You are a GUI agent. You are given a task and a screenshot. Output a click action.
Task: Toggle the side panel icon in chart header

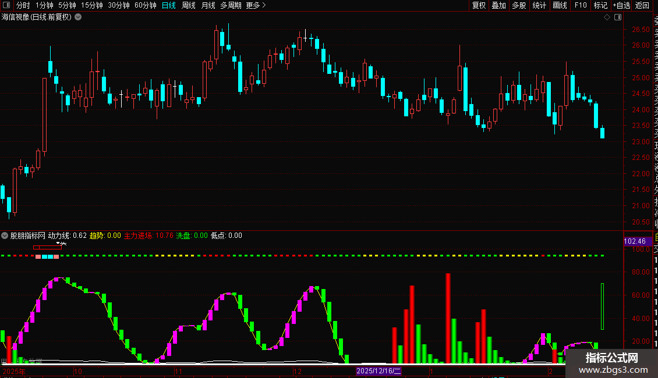pos(618,17)
